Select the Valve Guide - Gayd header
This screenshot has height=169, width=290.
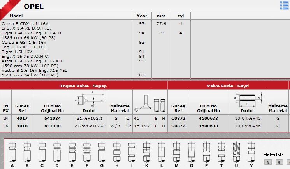(228, 86)
